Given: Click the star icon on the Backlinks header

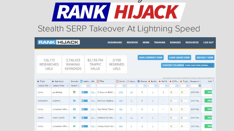Looking at the screenshot, I should pyautogui.click(x=149, y=81).
